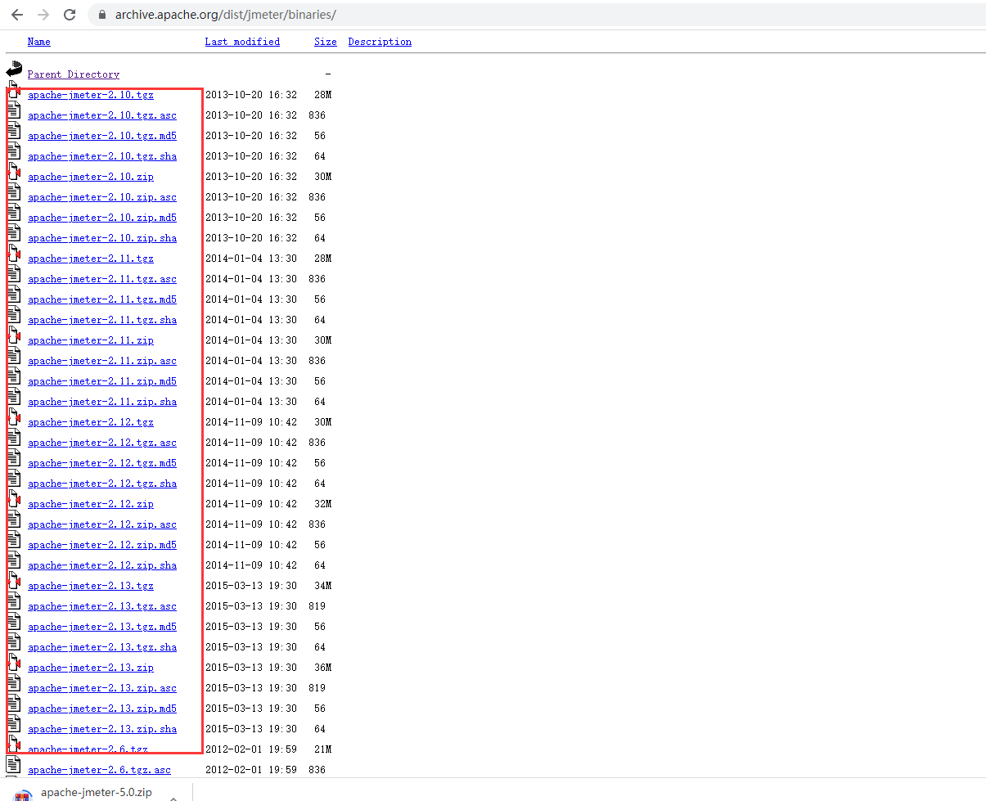
Task: Sort the listing by Last modified
Action: pos(242,42)
